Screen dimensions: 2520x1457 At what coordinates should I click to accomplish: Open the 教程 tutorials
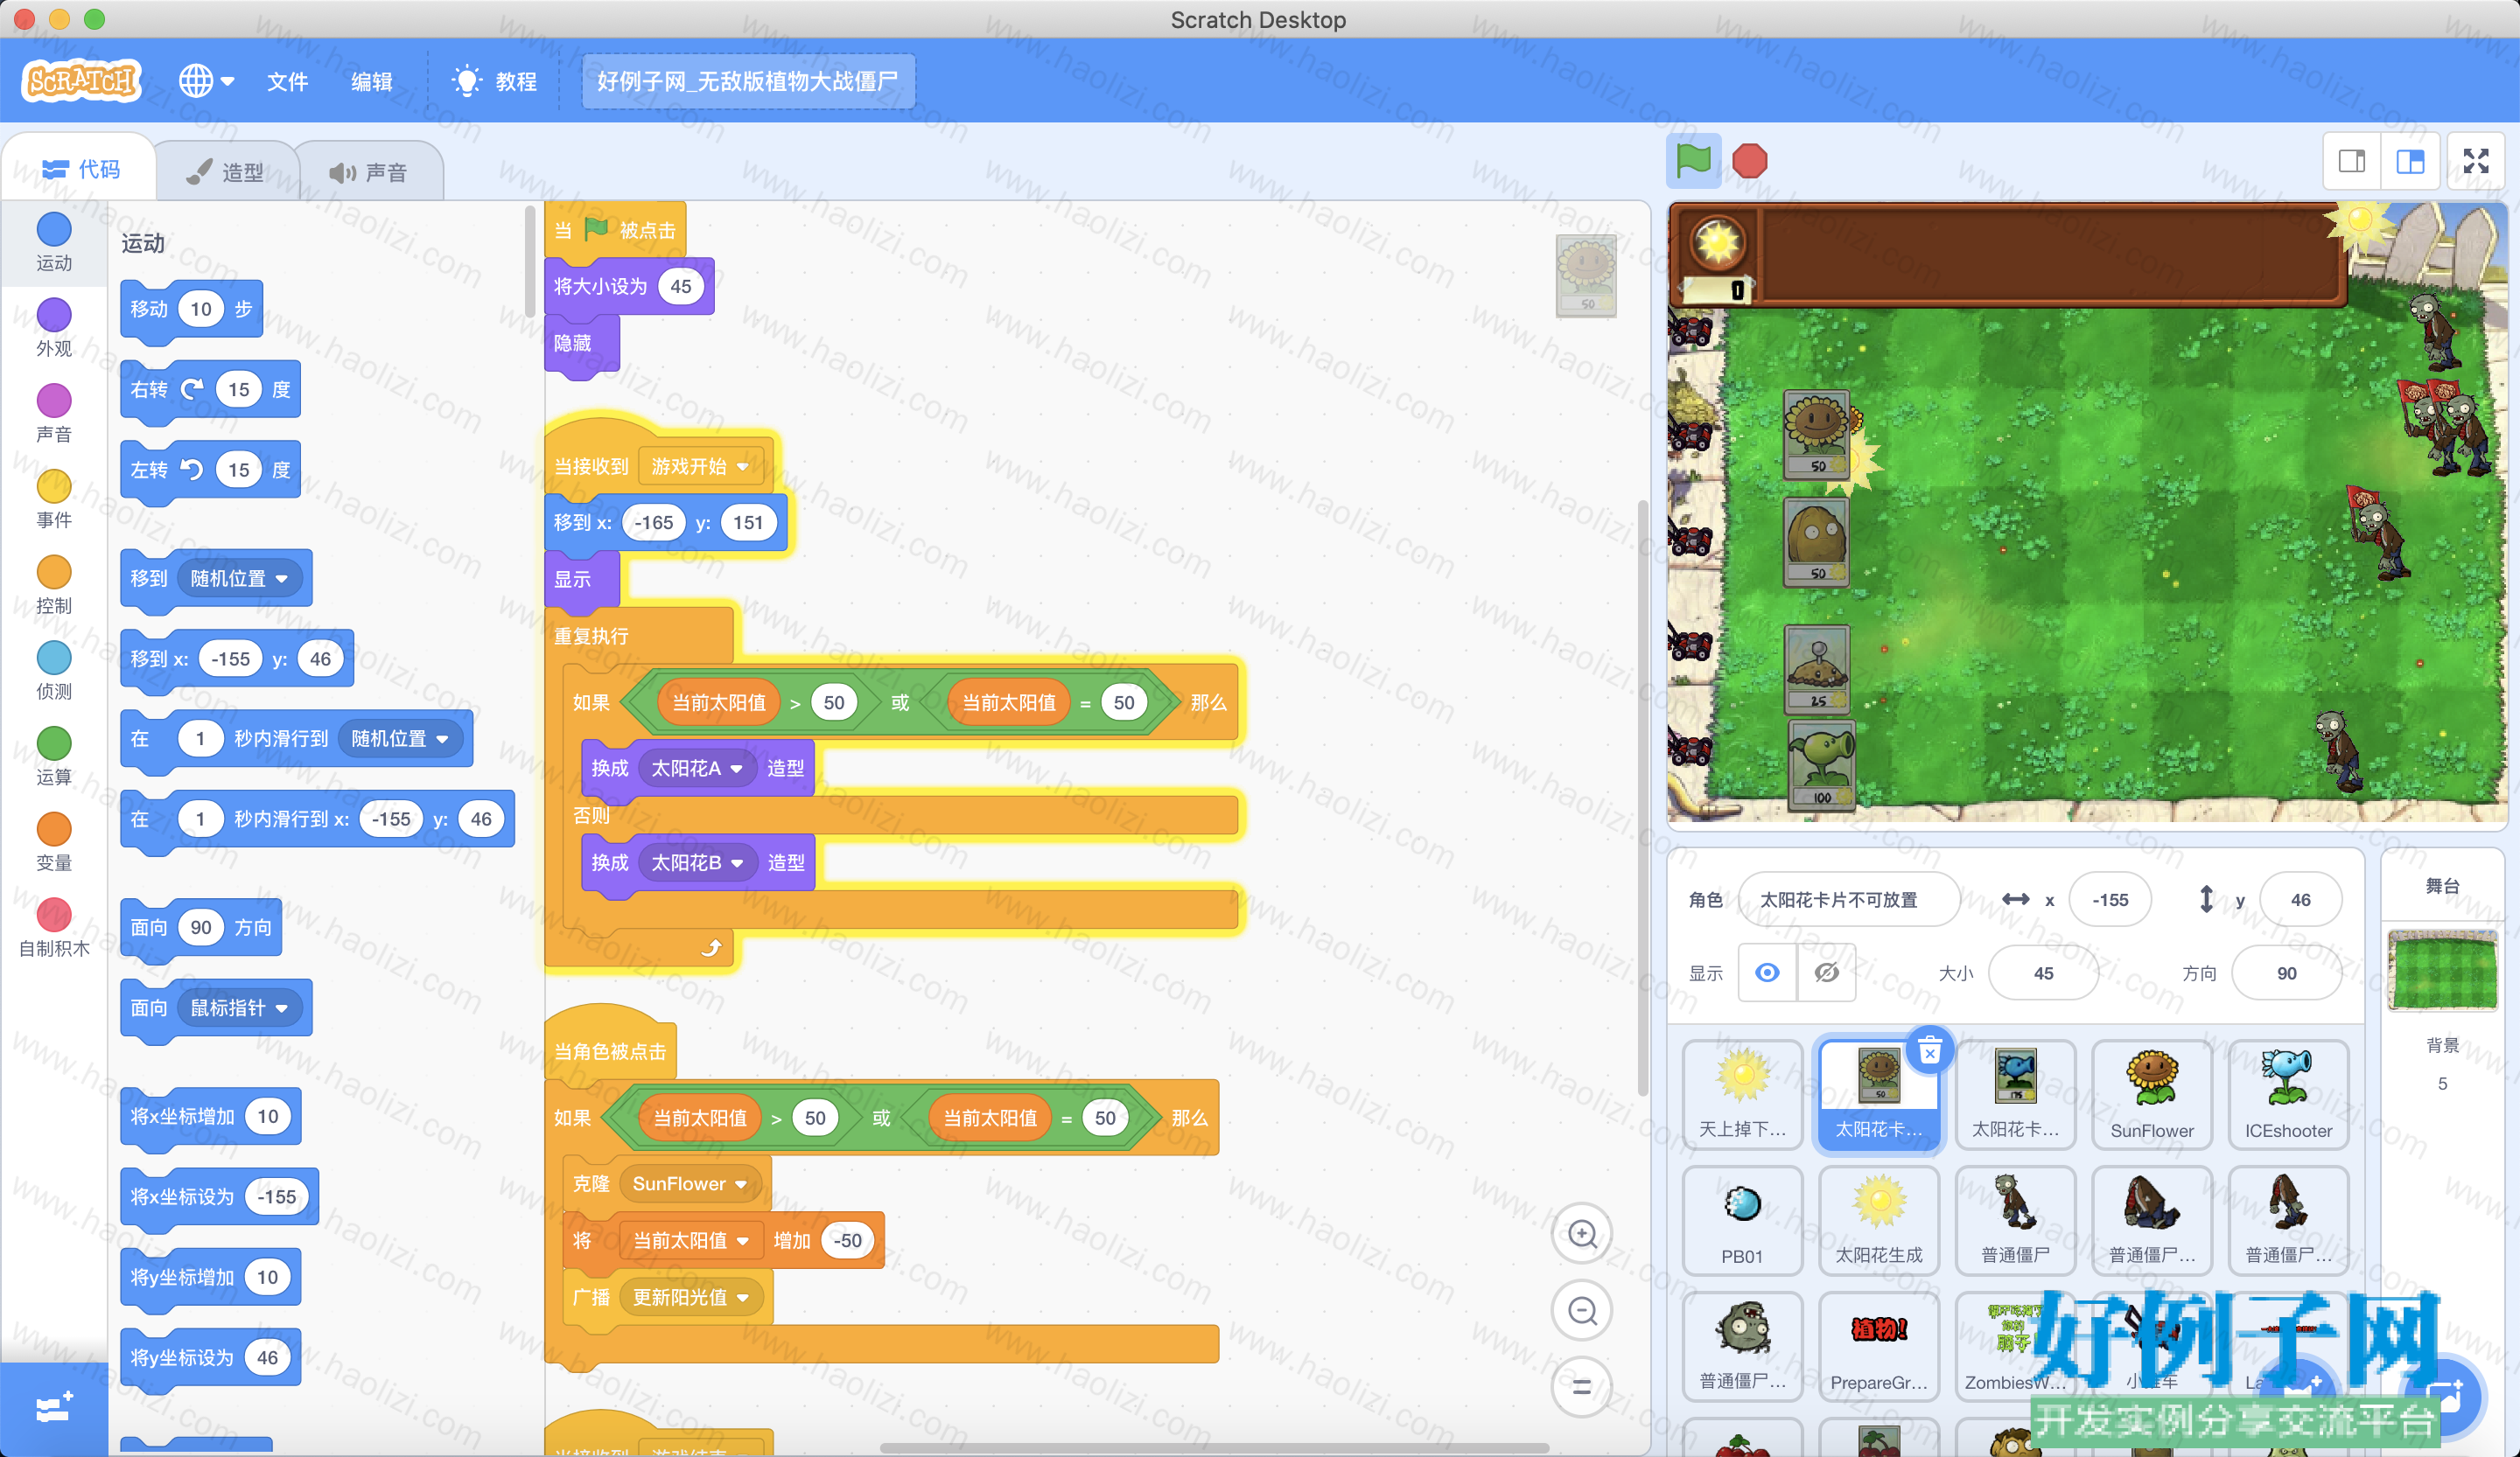[495, 82]
